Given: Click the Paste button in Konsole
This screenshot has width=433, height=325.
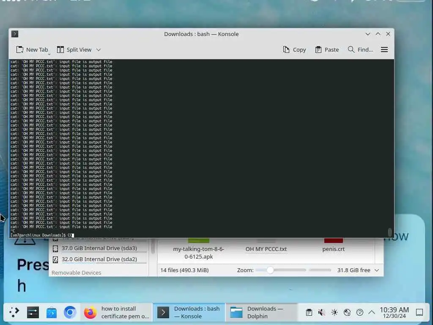Looking at the screenshot, I should point(327,50).
